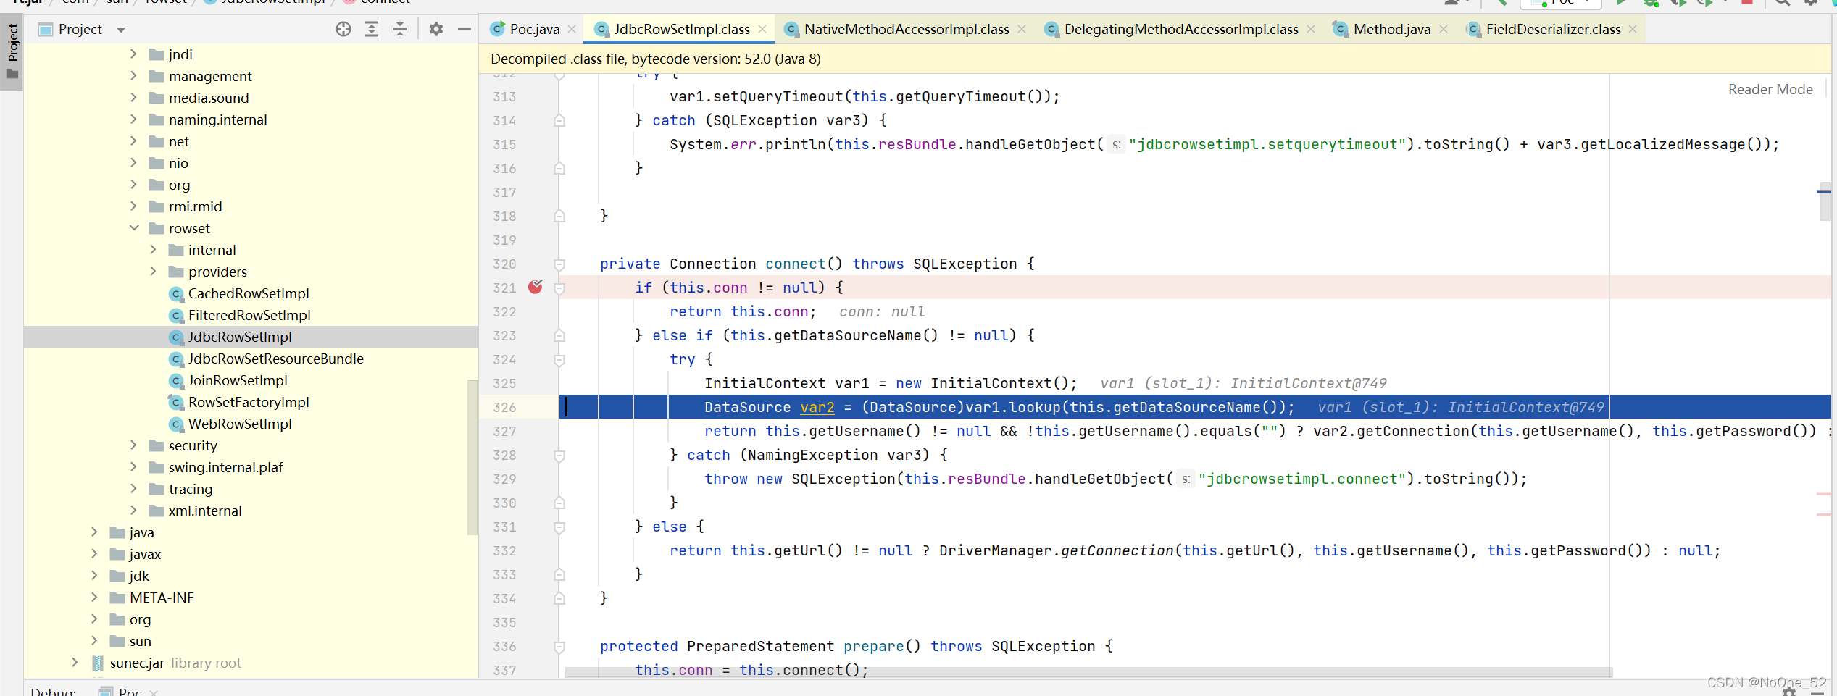Expand swing.internal.plaf package
This screenshot has height=696, width=1837.
click(133, 466)
